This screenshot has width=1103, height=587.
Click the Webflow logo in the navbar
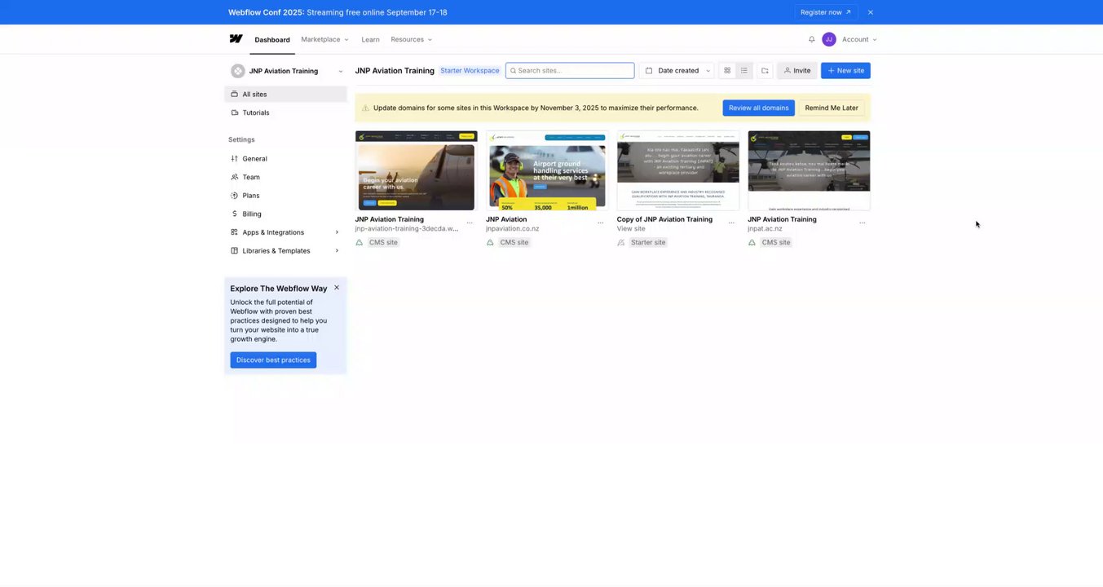[x=236, y=39]
